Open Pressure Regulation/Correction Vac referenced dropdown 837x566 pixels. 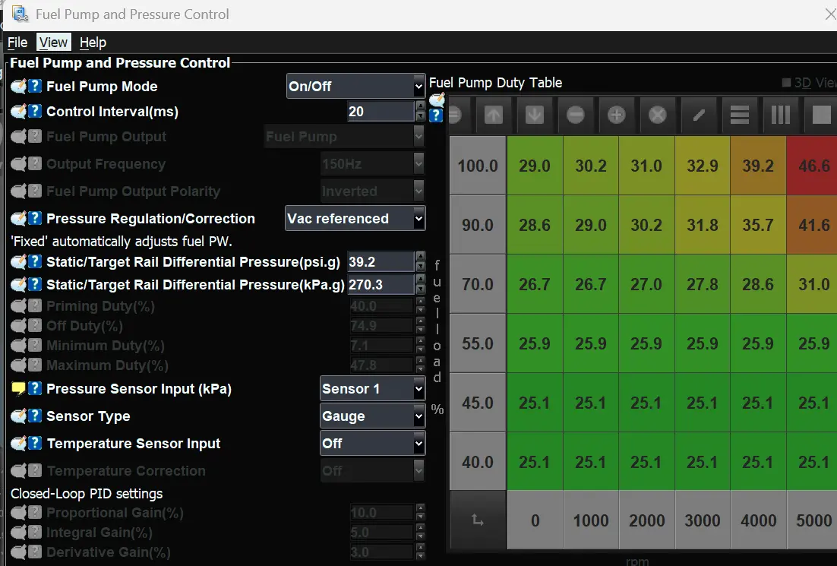coord(355,218)
